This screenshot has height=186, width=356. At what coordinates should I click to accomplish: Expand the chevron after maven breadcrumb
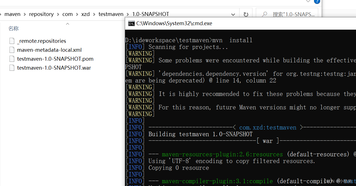click(25, 14)
